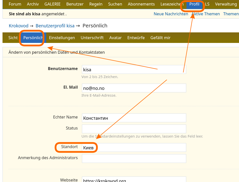This screenshot has height=182, width=239.
Task: Open the Unterschrift tab
Action: point(92,38)
